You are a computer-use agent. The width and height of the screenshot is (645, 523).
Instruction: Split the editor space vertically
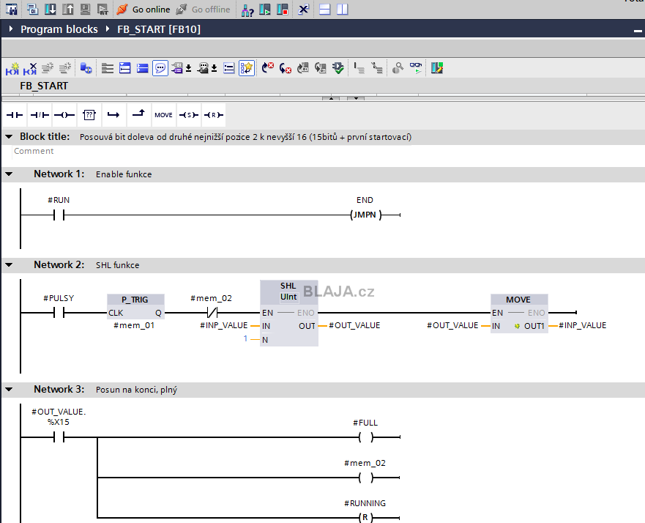(x=342, y=9)
